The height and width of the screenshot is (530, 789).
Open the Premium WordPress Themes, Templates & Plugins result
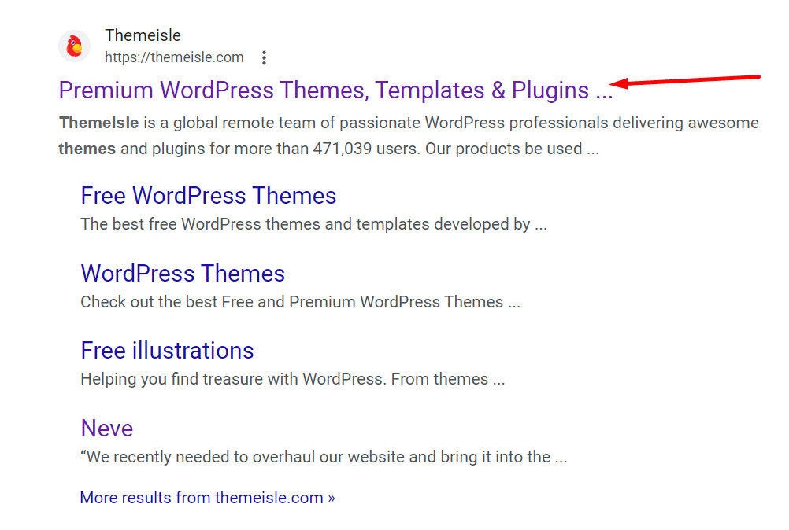tap(335, 90)
